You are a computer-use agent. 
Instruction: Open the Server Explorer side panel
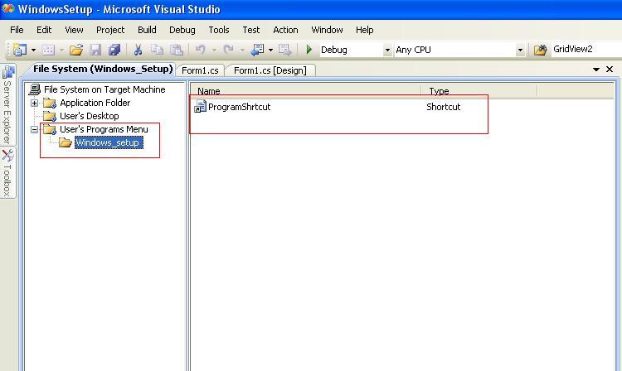7,105
